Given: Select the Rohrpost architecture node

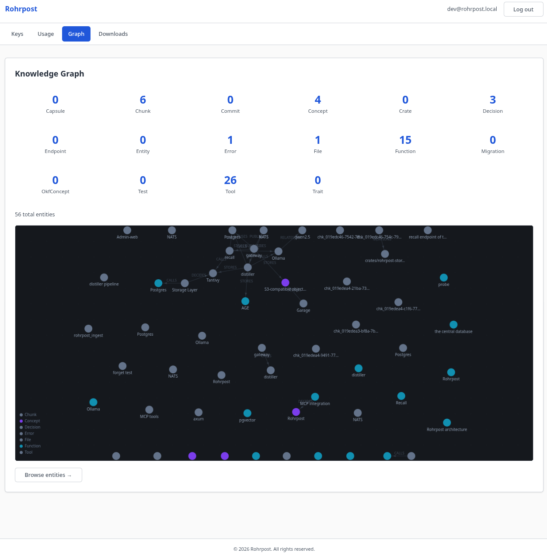Looking at the screenshot, I should coord(447,423).
